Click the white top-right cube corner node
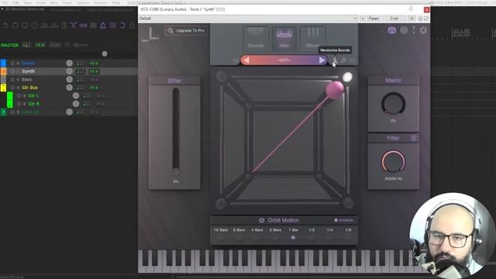Image resolution: width=496 pixels, height=279 pixels. click(347, 77)
